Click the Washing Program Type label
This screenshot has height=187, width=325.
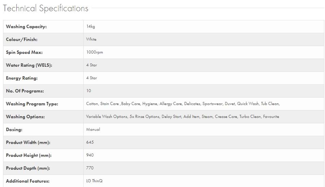pos(32,104)
